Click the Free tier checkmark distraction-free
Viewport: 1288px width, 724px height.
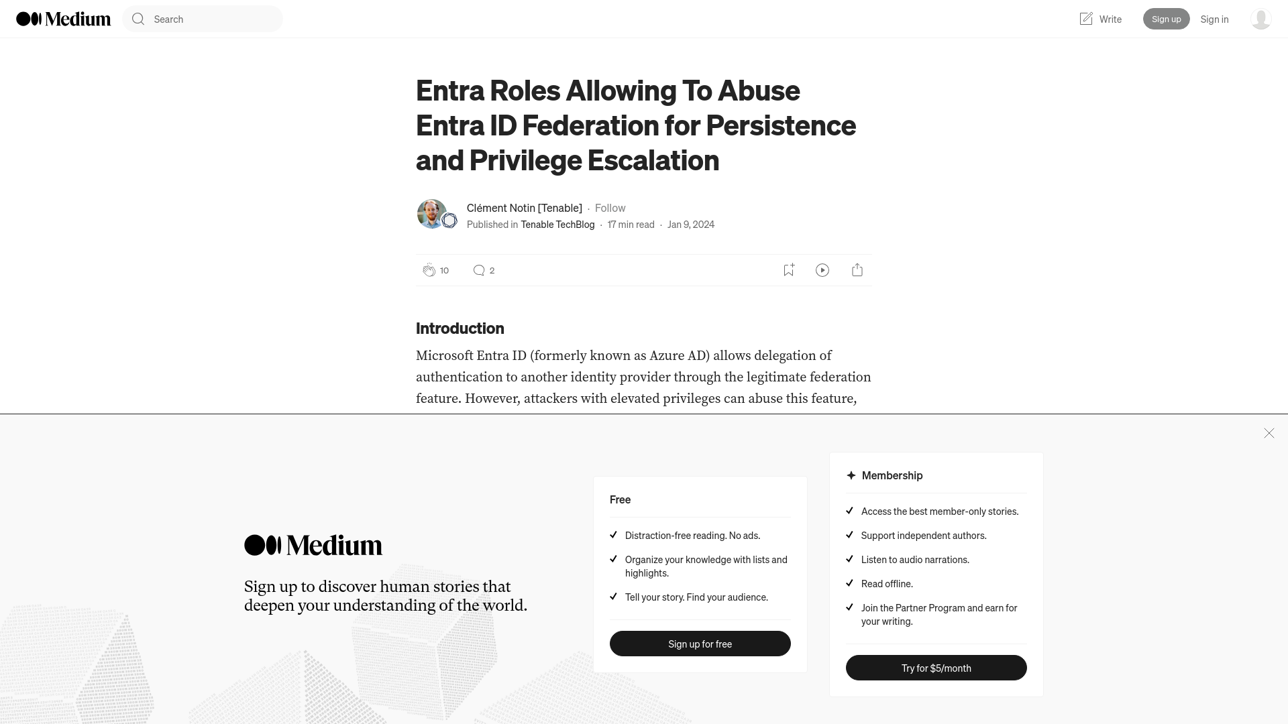[613, 535]
